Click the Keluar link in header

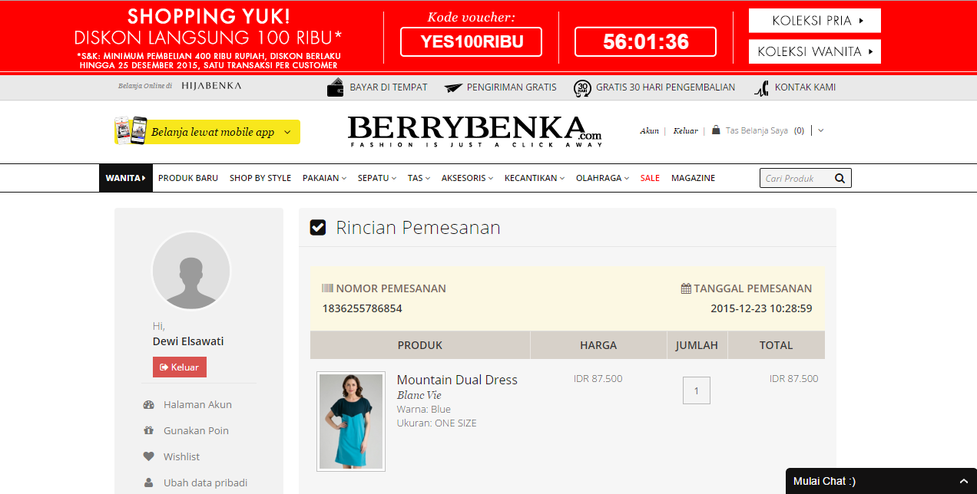(x=685, y=131)
